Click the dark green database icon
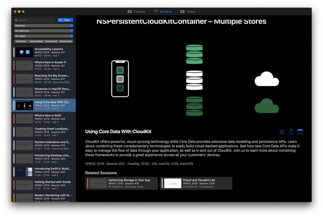Viewport: 323px width, 217px height. coord(194,106)
